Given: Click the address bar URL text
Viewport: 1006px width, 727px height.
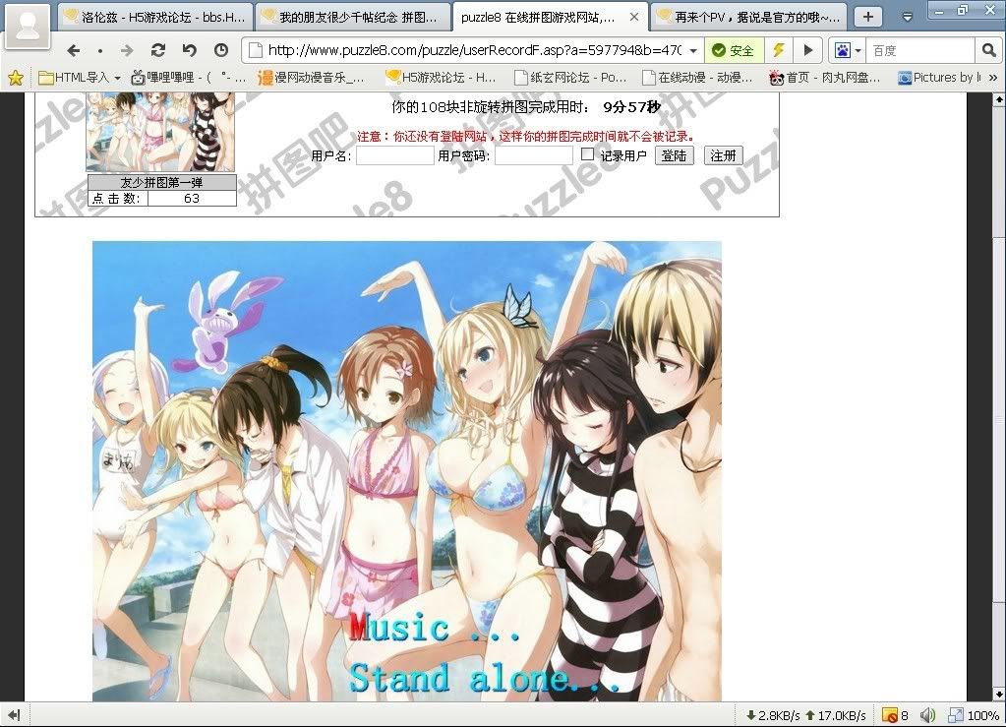Looking at the screenshot, I should [474, 50].
